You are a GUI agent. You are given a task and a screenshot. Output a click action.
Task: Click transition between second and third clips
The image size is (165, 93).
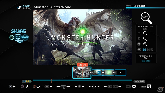tap(103, 73)
